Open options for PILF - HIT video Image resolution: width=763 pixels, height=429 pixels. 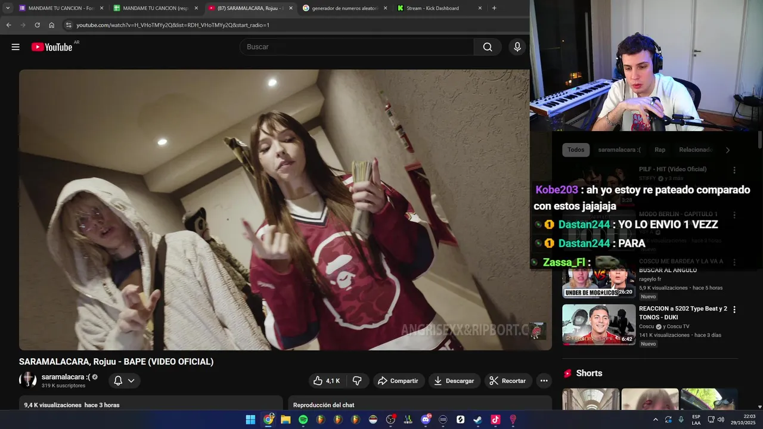point(734,170)
